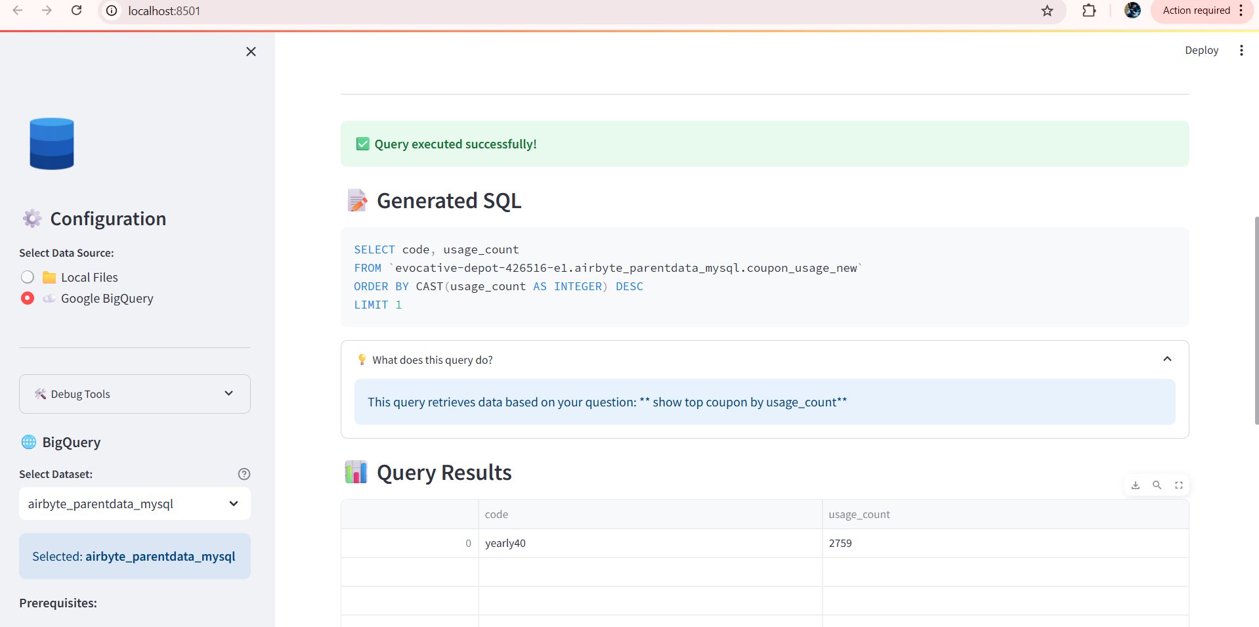Click the Prerequisites label
Screen dimensions: 1259x627
coord(58,603)
